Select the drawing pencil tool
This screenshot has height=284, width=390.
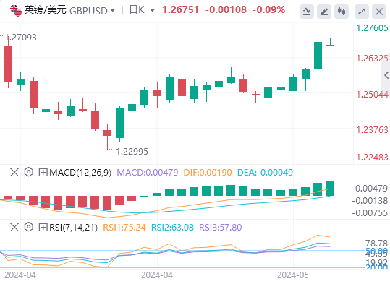point(324,12)
